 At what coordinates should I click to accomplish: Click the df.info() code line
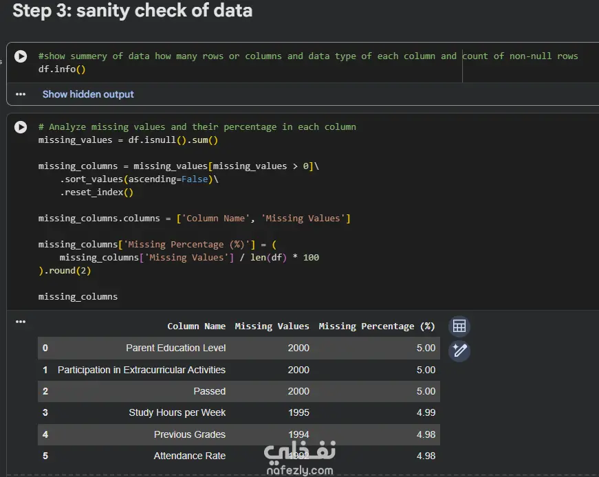click(62, 69)
